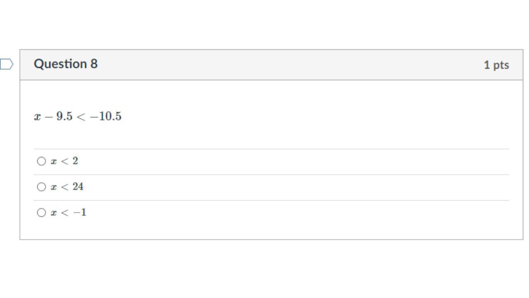Click the −10.5 value in the question

106,117
